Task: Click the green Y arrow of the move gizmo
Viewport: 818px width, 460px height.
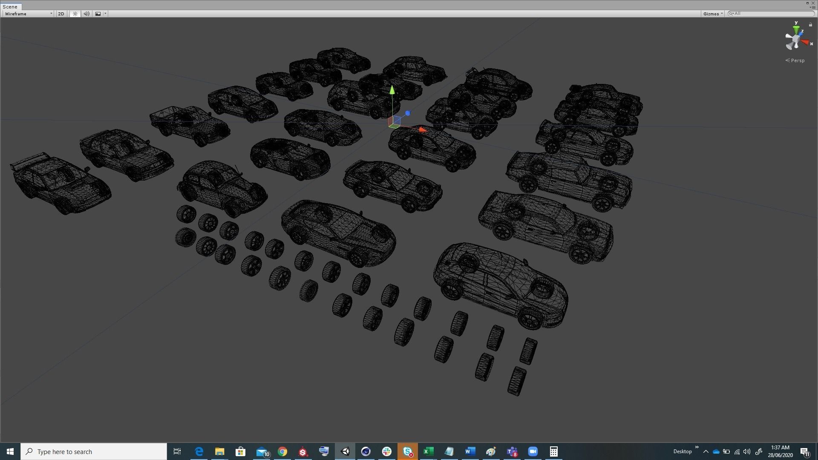Action: pyautogui.click(x=392, y=90)
